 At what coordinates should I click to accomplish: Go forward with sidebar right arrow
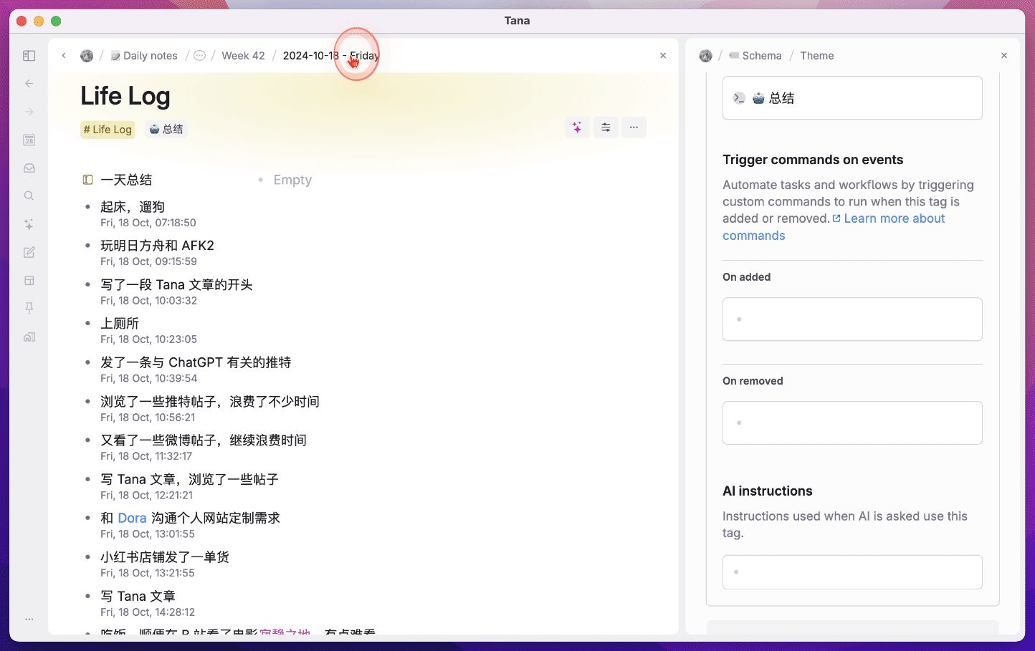coord(29,112)
